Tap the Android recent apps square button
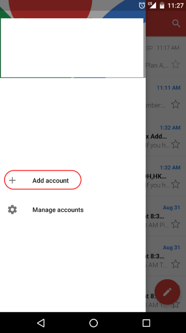 click(146, 323)
